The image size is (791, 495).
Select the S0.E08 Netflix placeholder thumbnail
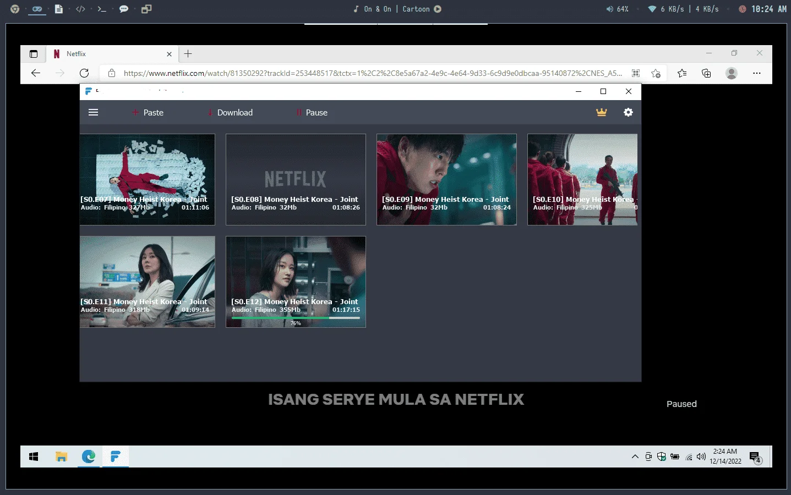296,179
